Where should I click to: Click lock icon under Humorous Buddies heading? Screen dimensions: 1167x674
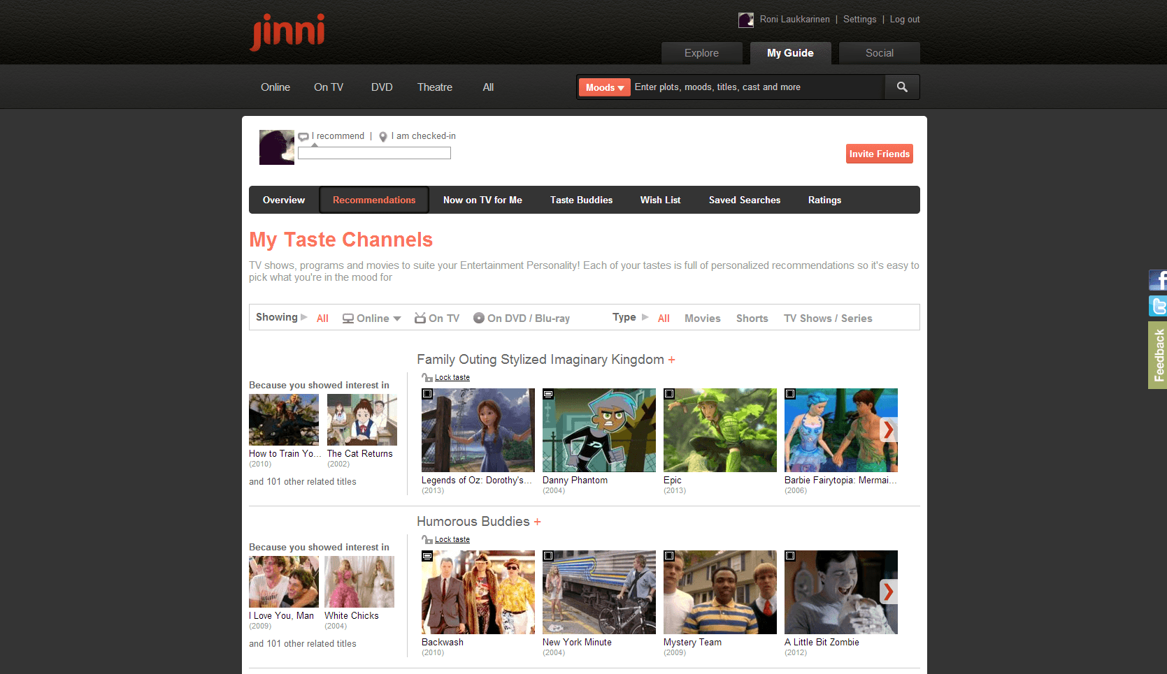pos(427,539)
